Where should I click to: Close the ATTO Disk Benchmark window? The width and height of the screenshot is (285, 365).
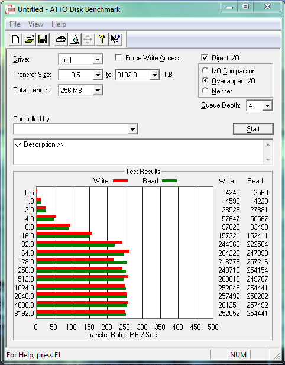click(x=267, y=7)
